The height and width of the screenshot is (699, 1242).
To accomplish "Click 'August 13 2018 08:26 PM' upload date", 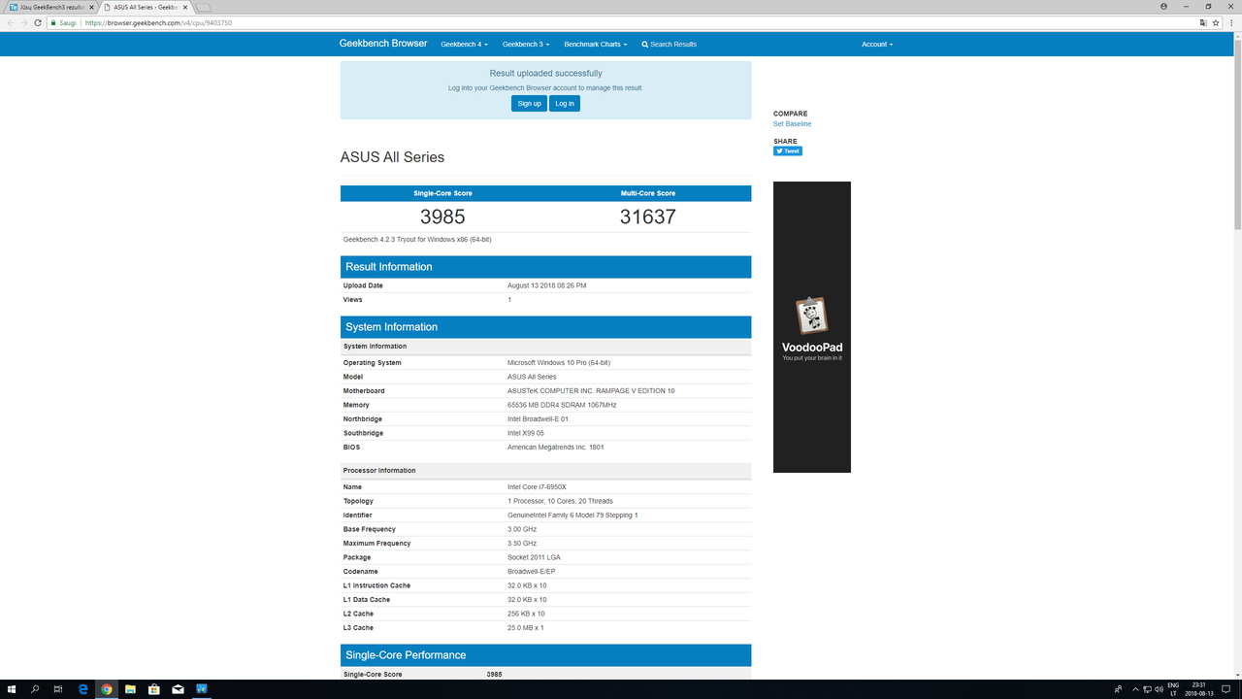I will (x=546, y=285).
